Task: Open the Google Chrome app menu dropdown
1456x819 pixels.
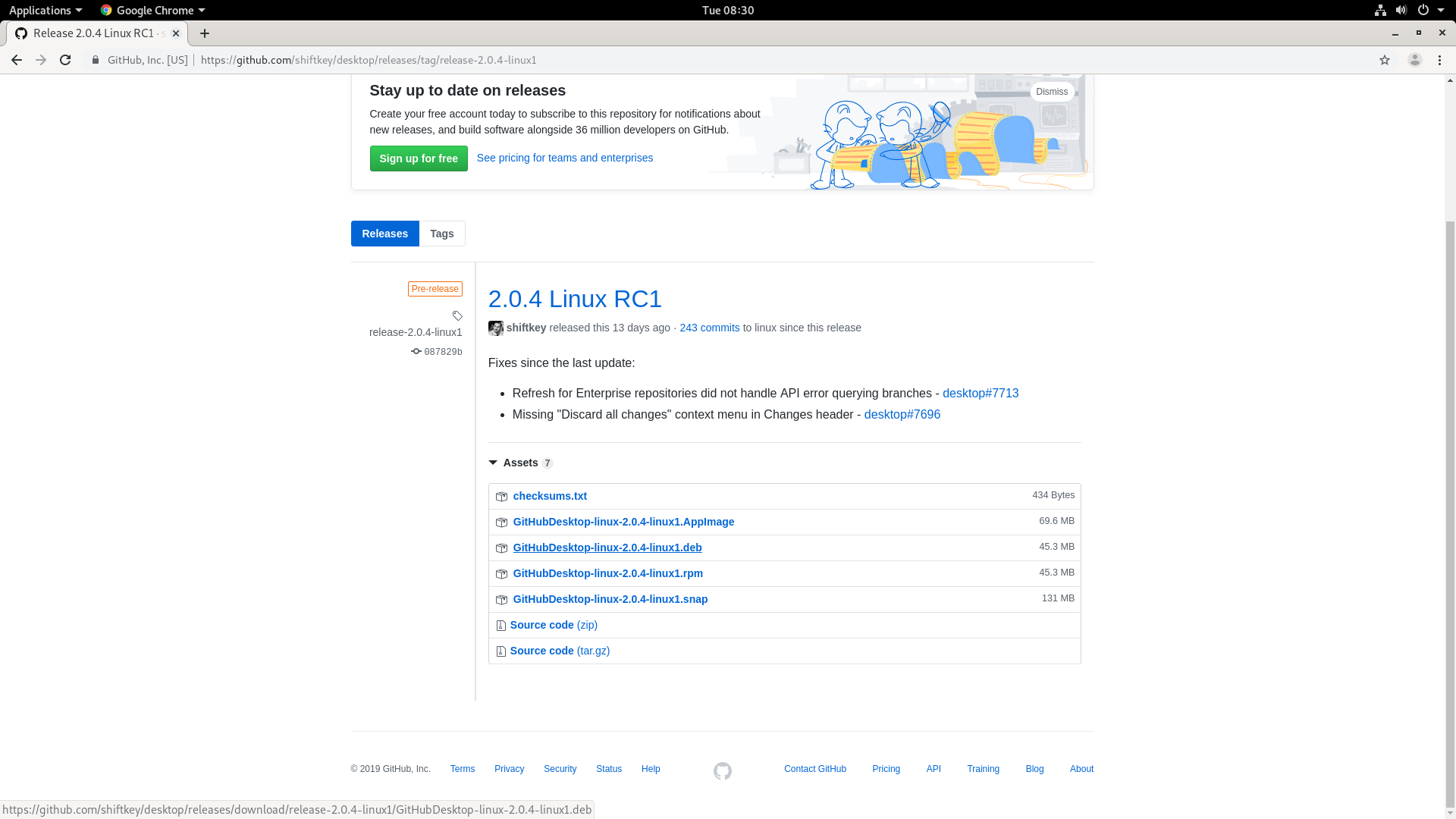Action: click(x=152, y=10)
